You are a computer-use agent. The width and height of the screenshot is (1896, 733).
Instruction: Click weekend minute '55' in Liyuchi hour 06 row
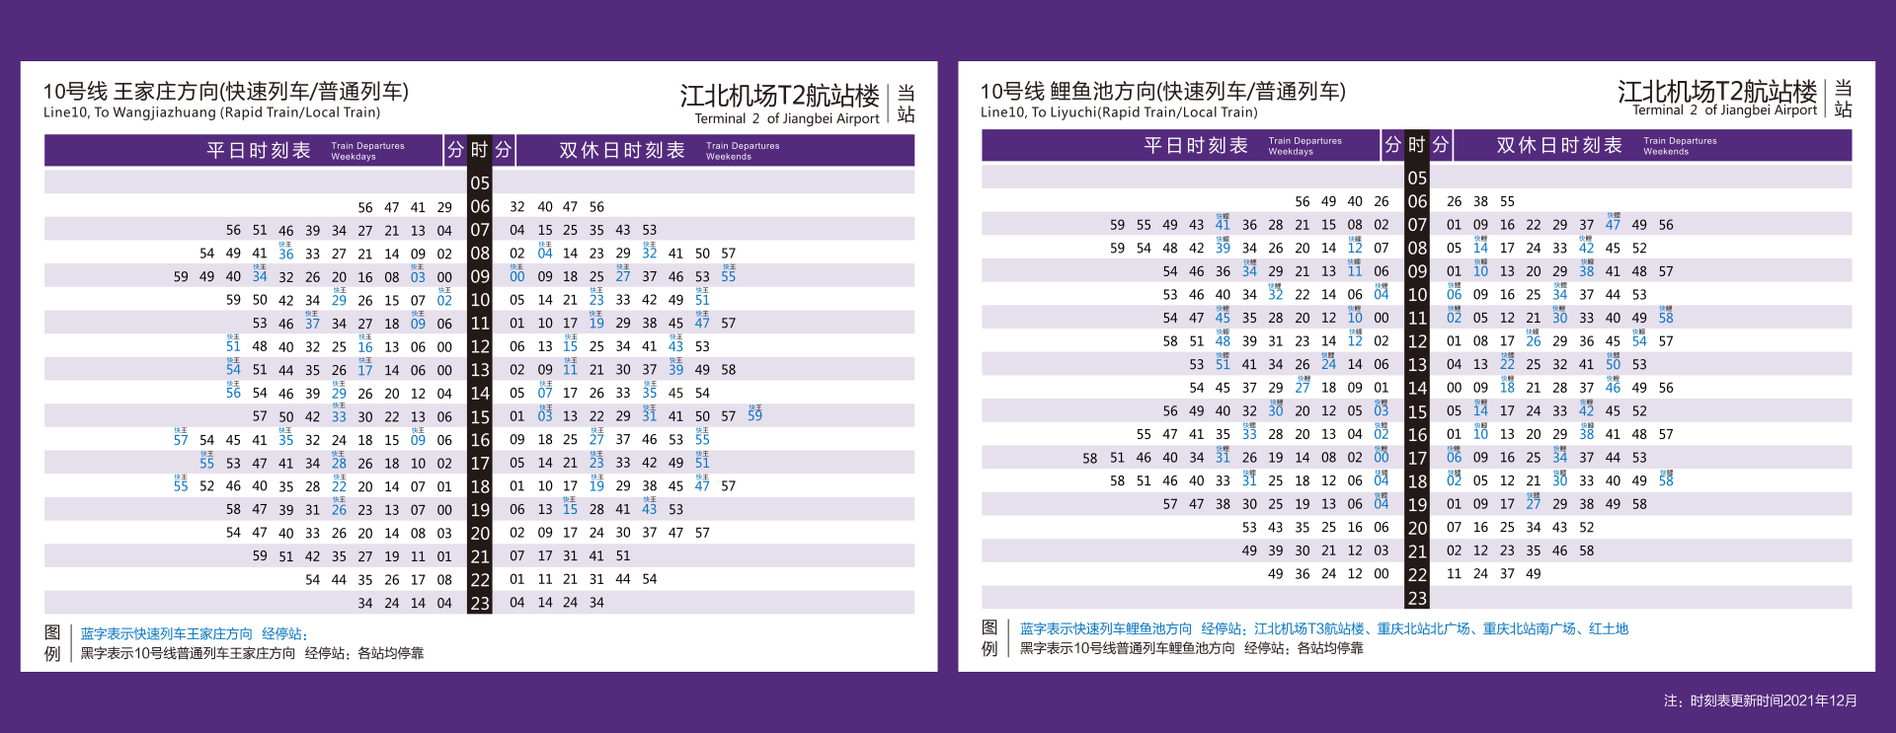[1507, 201]
